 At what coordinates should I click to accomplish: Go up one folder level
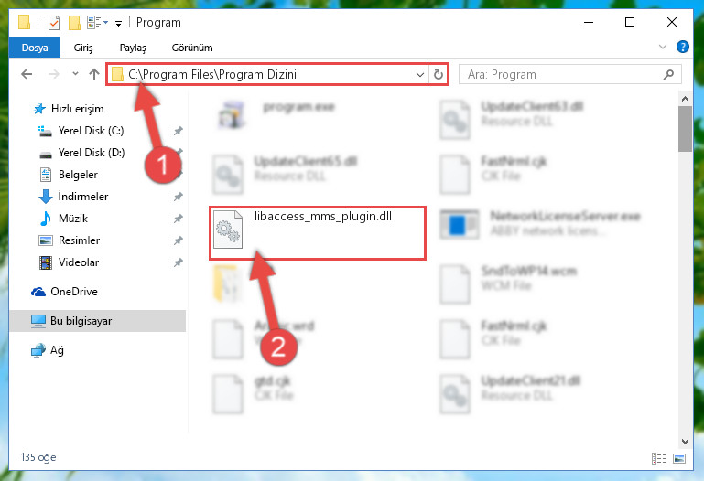[x=94, y=74]
